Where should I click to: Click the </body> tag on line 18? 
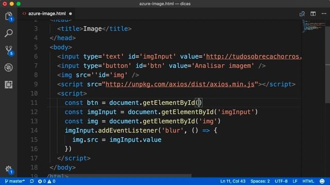(x=63, y=168)
